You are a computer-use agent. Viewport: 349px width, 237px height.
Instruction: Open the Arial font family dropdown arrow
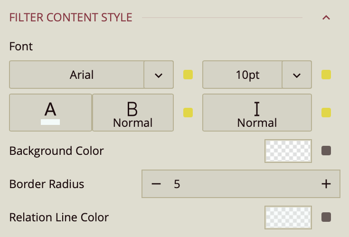pyautogui.click(x=159, y=75)
